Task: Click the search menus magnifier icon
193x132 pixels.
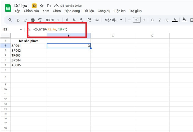Action: [x=10, y=20]
